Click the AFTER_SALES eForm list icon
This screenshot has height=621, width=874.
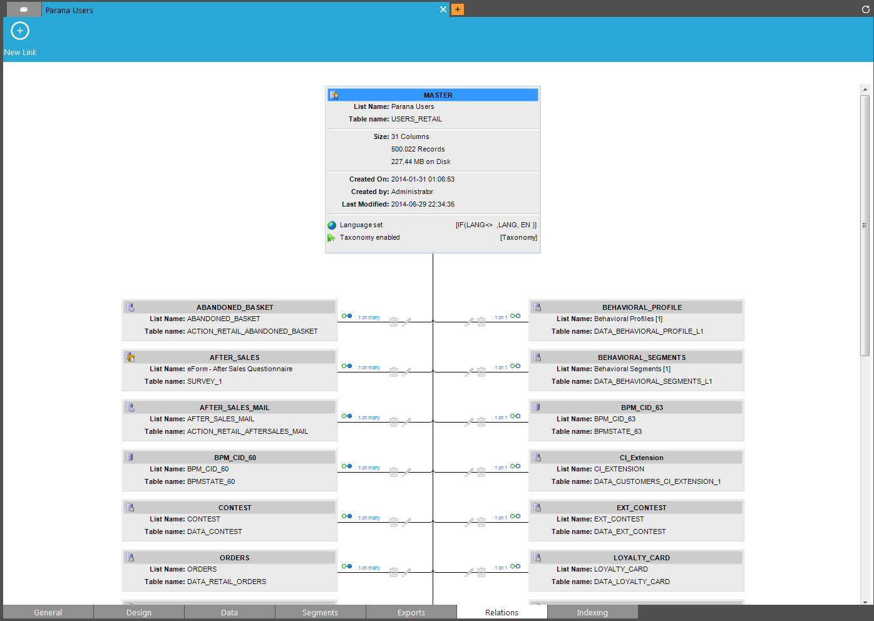130,357
